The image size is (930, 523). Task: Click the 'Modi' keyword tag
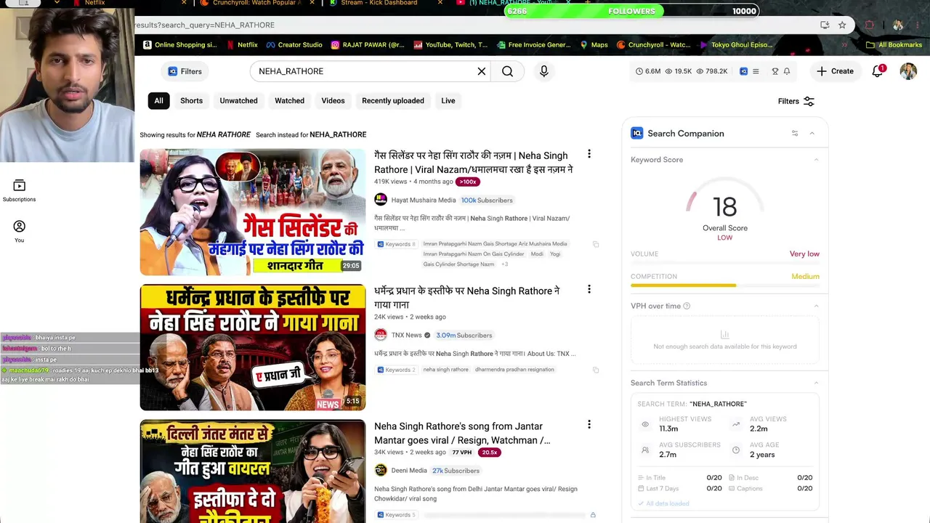[537, 254]
